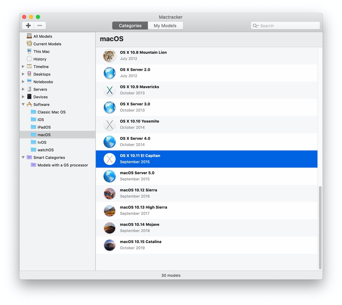Focus the Search field

(x=285, y=26)
